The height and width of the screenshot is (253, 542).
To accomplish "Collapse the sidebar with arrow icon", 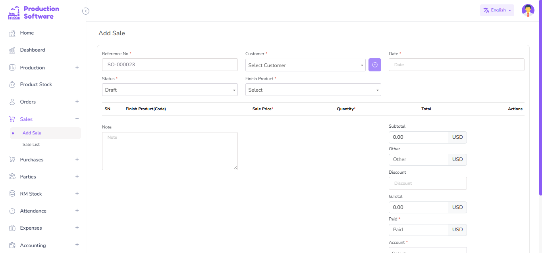I will tap(86, 11).
